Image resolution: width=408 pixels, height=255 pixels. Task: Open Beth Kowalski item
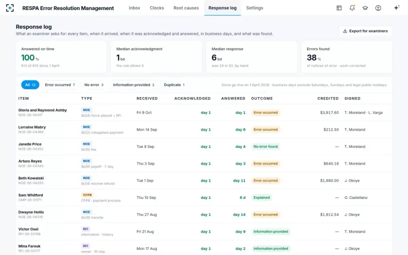(31, 178)
